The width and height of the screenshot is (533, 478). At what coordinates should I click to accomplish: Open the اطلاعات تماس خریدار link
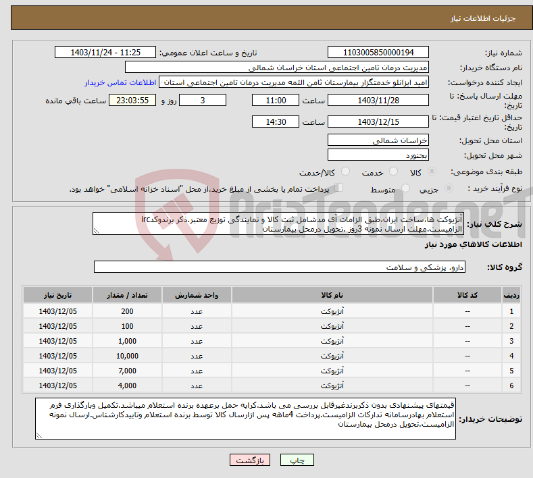pyautogui.click(x=120, y=82)
